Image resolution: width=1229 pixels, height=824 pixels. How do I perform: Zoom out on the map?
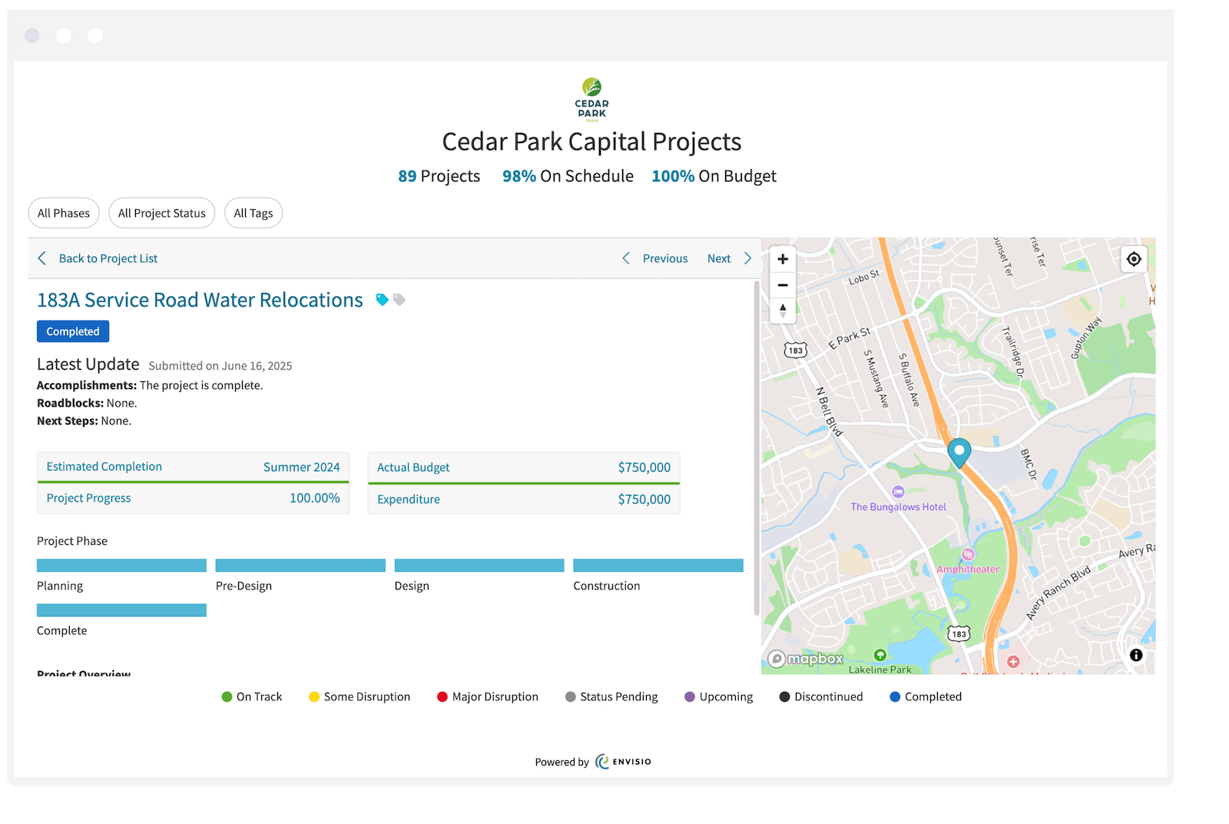pyautogui.click(x=783, y=284)
